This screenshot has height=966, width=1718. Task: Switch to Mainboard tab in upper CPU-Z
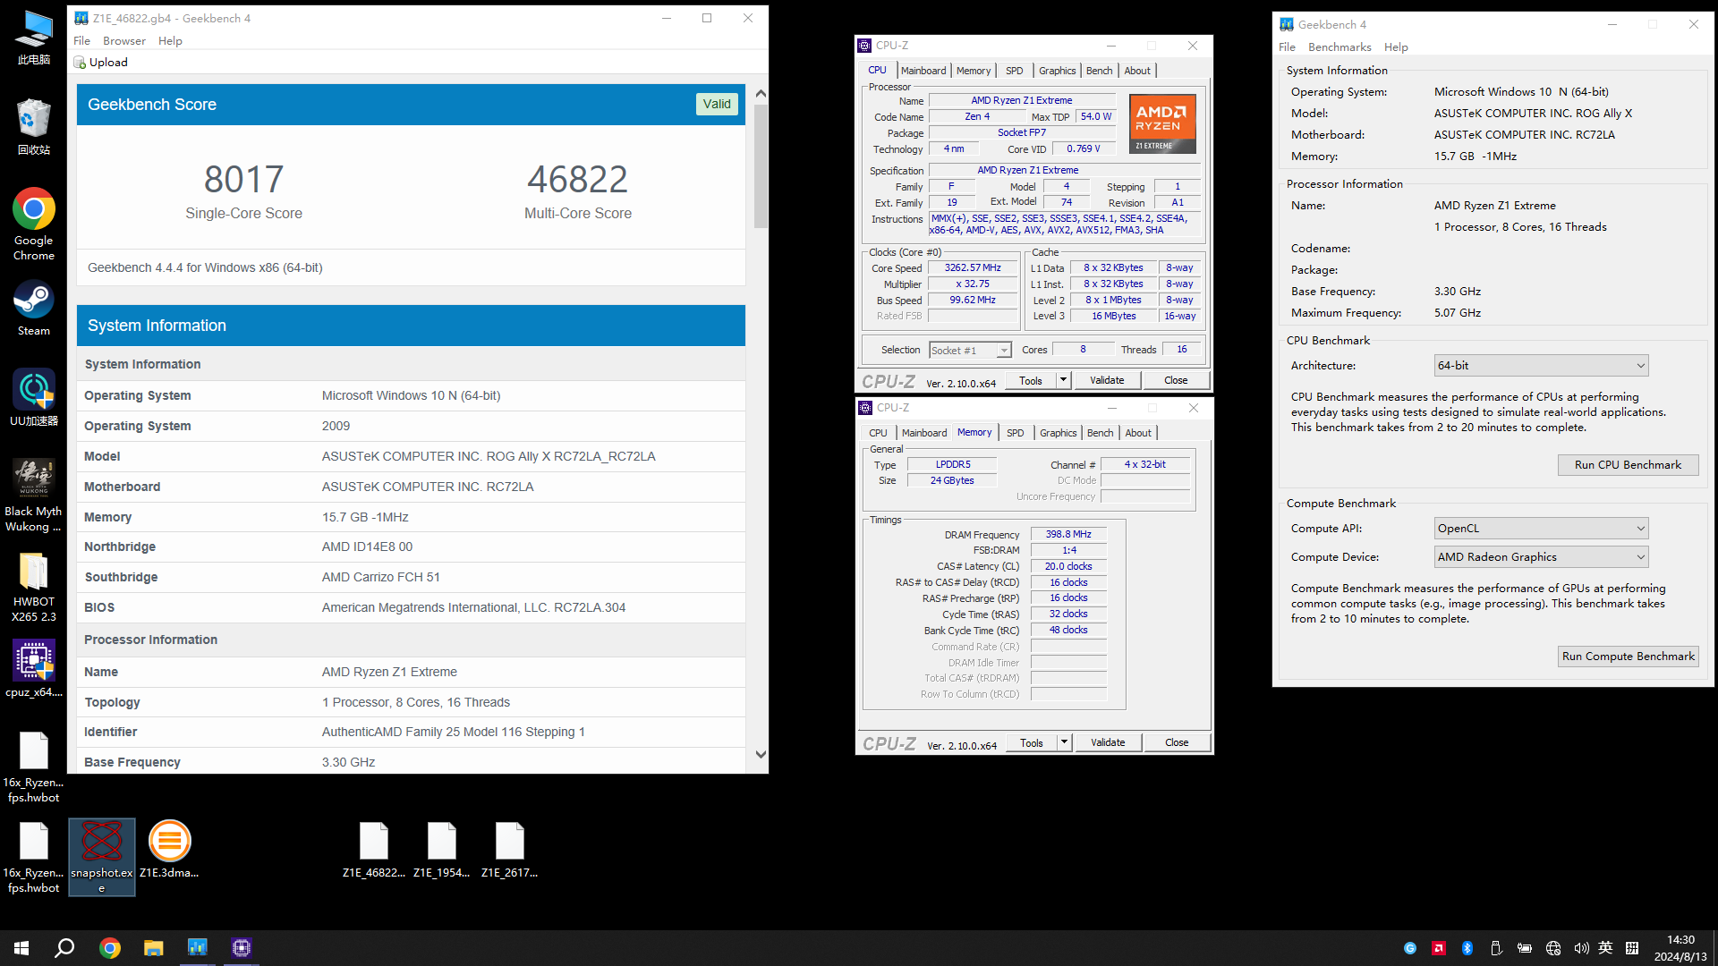pyautogui.click(x=923, y=71)
